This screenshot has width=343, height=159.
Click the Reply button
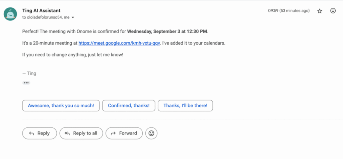[40, 133]
